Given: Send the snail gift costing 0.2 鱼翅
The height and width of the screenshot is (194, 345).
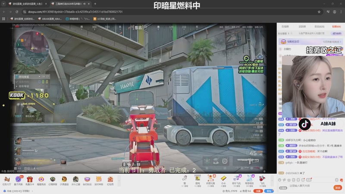Looking at the screenshot, I should point(198,181).
